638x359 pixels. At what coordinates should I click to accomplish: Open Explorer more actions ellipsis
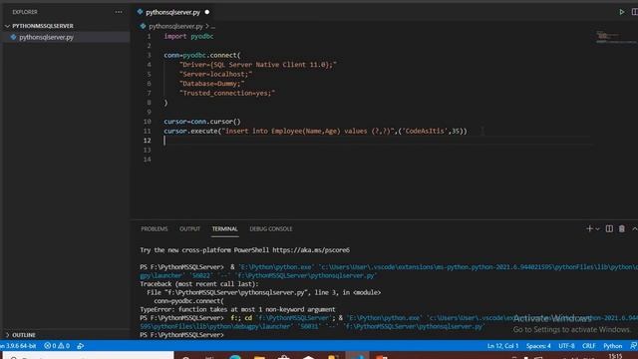tap(119, 12)
